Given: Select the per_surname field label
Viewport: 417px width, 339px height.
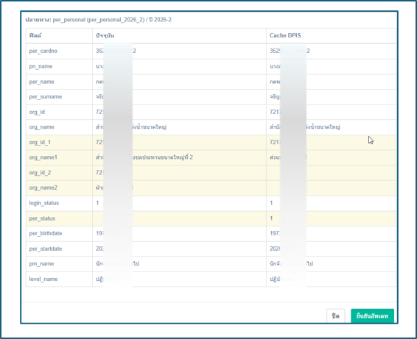Looking at the screenshot, I should click(x=46, y=96).
